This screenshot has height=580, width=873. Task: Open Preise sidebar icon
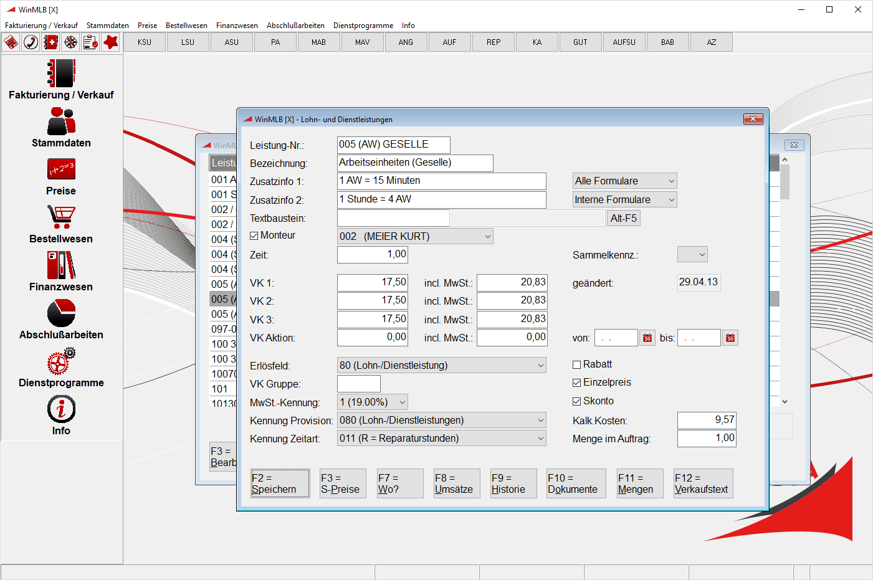point(61,169)
